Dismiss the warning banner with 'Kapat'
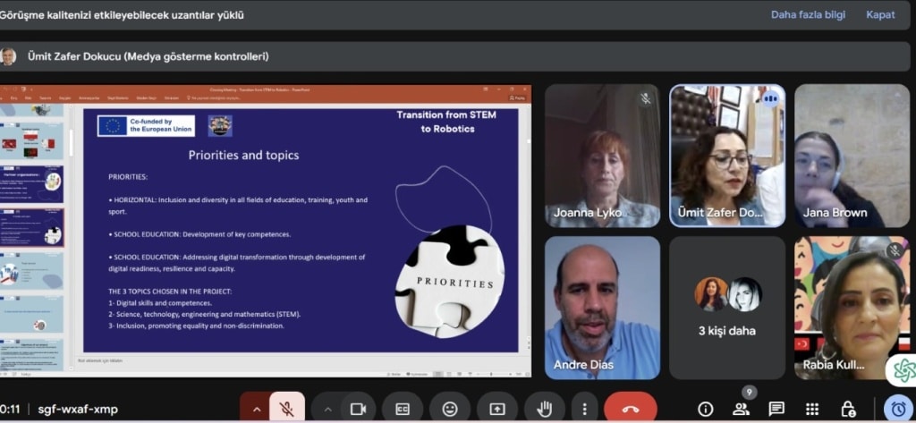Image resolution: width=916 pixels, height=423 pixels. pyautogui.click(x=880, y=15)
